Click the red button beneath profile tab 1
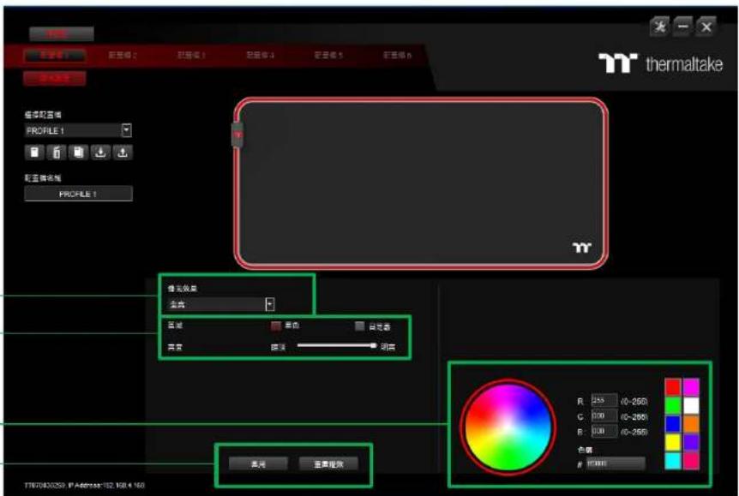 pyautogui.click(x=55, y=78)
